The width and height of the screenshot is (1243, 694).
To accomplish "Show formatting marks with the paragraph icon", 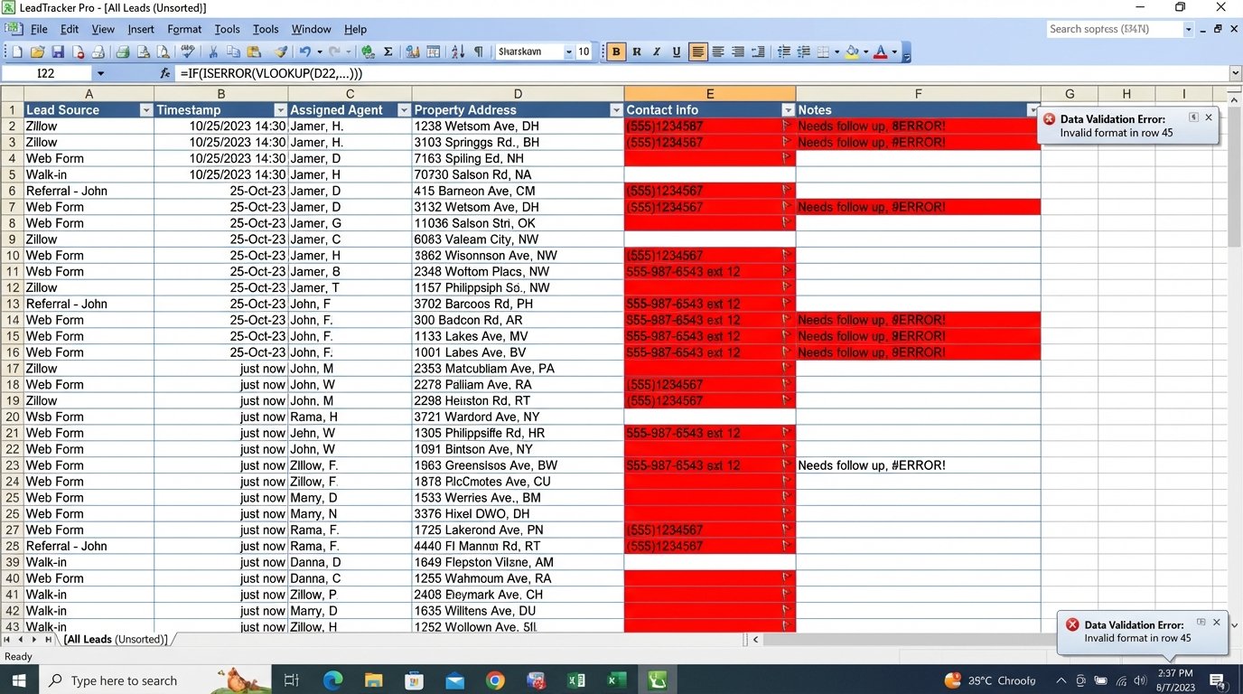I will [x=478, y=52].
